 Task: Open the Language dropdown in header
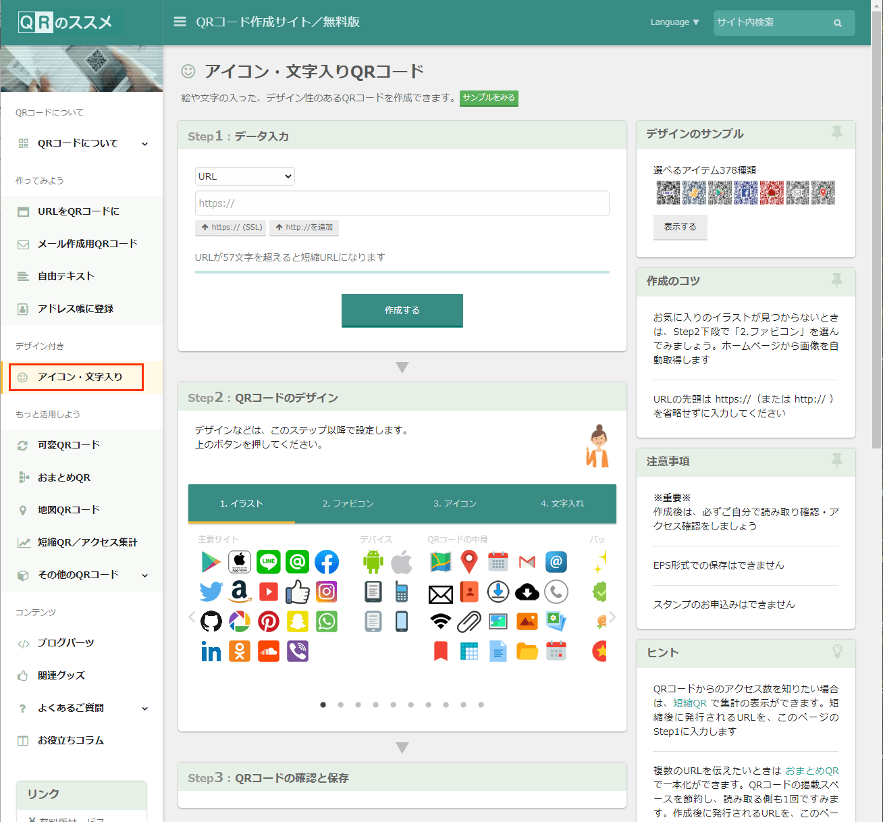pos(674,22)
